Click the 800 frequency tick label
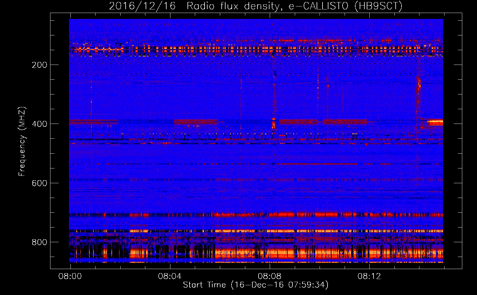The image size is (477, 295). click(x=40, y=242)
